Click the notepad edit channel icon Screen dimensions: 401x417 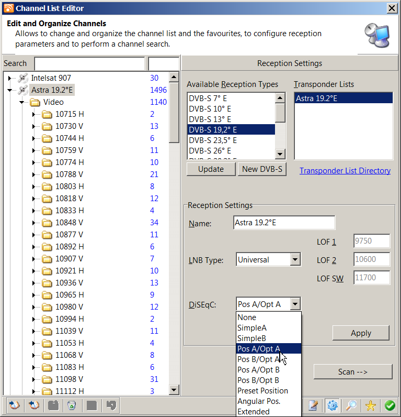(x=313, y=405)
